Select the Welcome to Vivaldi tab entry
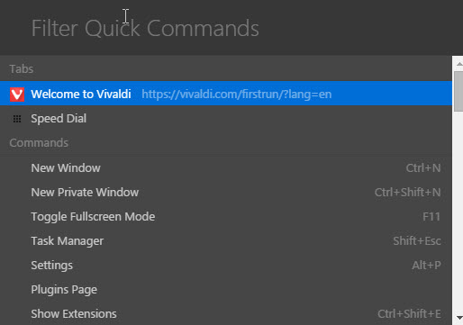Image resolution: width=463 pixels, height=325 pixels. [226, 94]
